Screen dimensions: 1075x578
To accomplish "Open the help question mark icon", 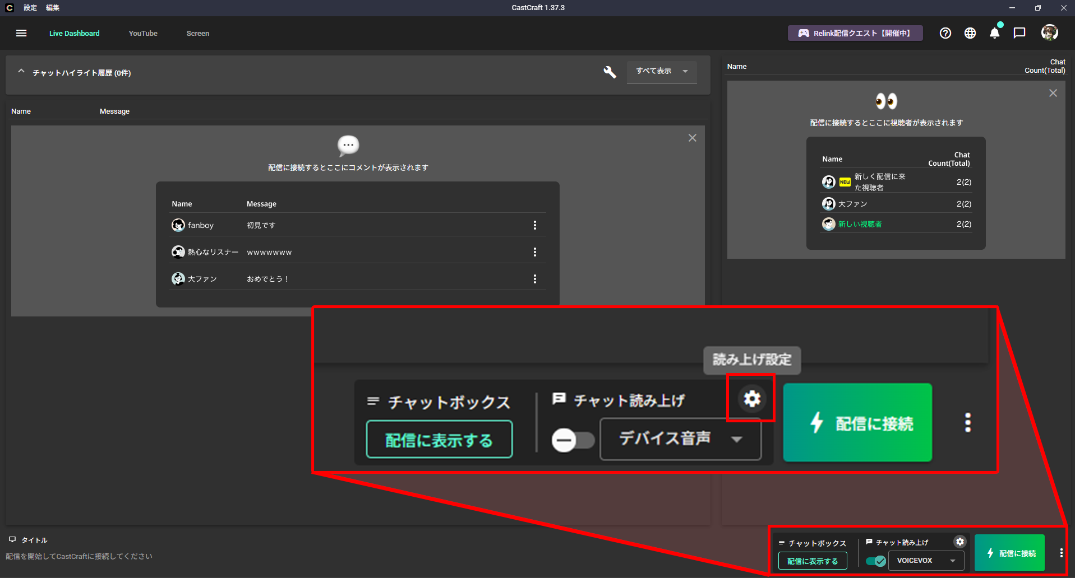I will (945, 33).
